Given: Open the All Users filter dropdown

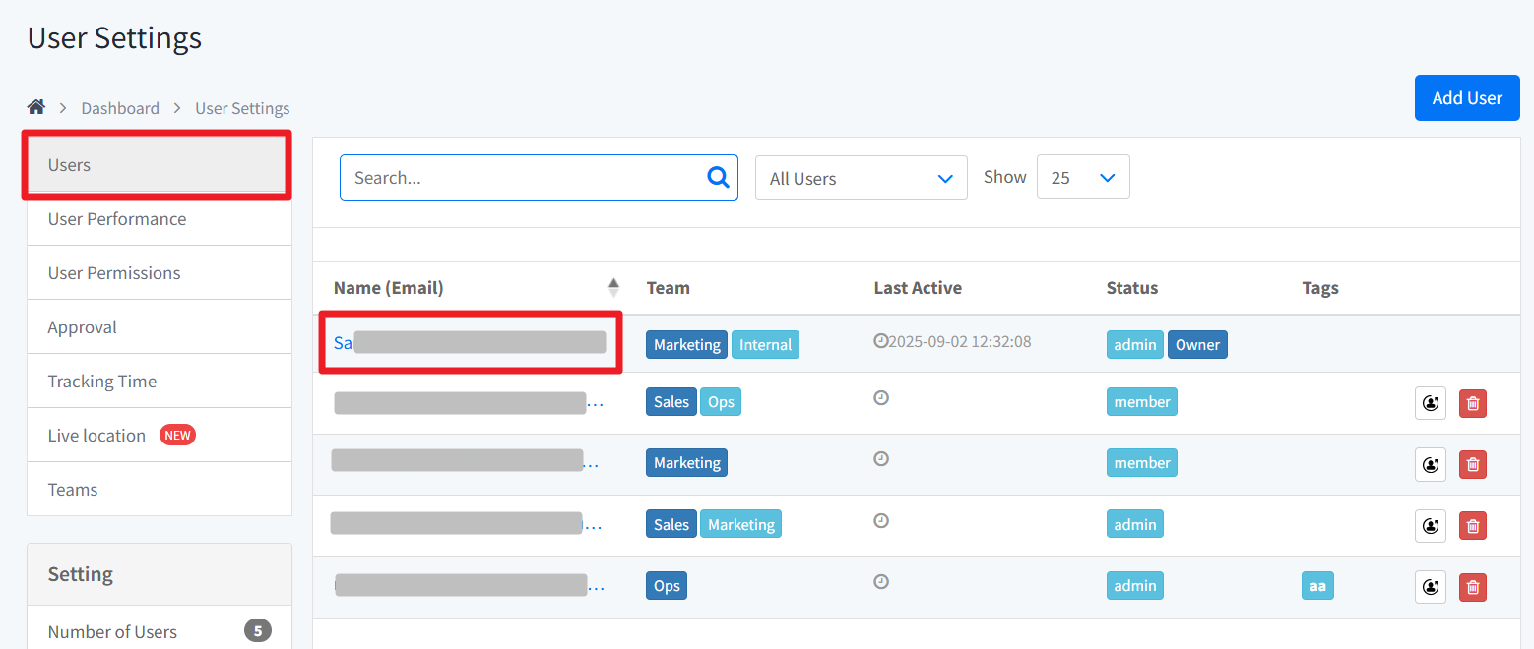Looking at the screenshot, I should pos(861,178).
